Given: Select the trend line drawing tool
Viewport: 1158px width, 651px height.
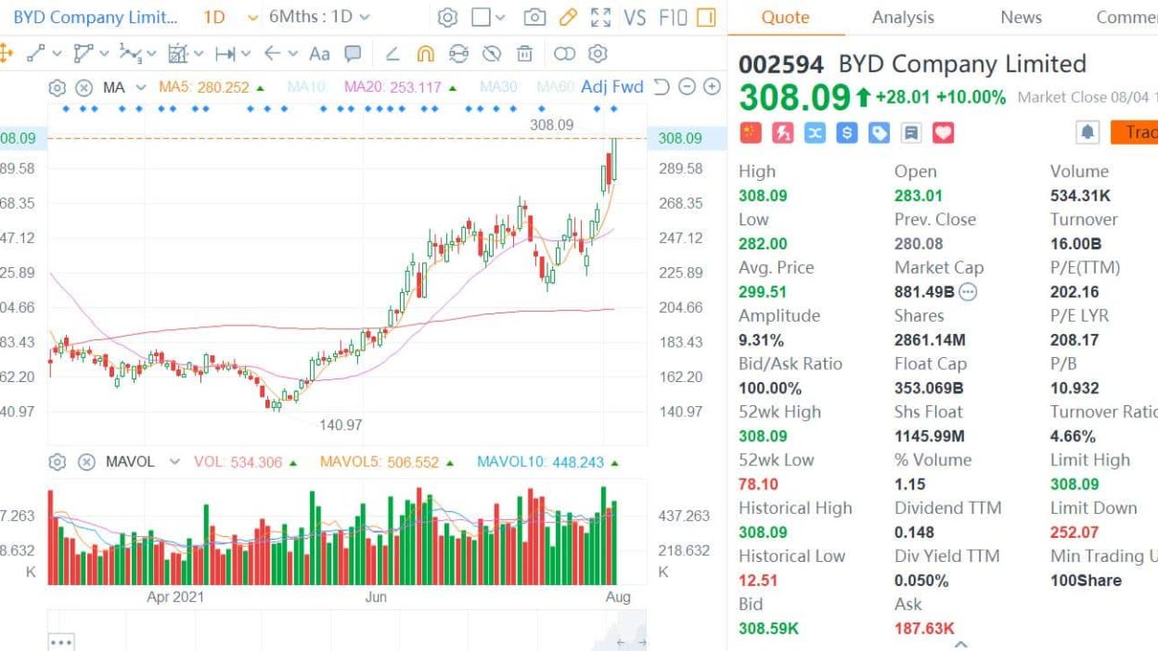Looking at the screenshot, I should click(x=36, y=54).
